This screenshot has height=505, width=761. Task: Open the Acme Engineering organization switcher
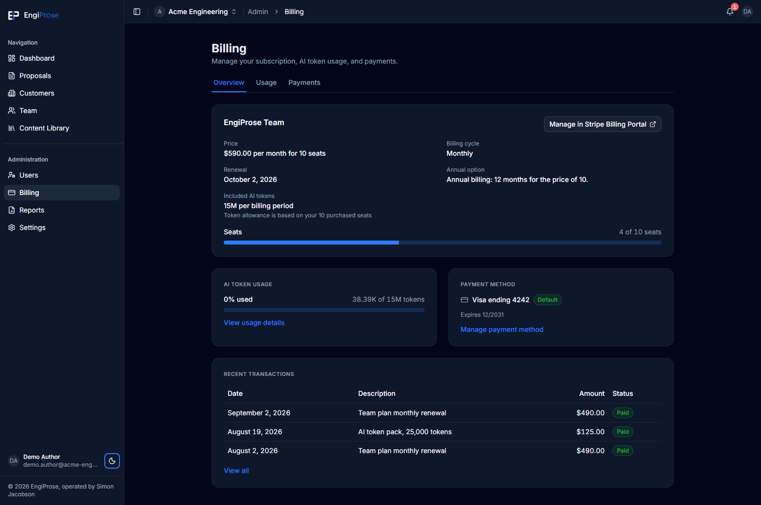[x=196, y=12]
